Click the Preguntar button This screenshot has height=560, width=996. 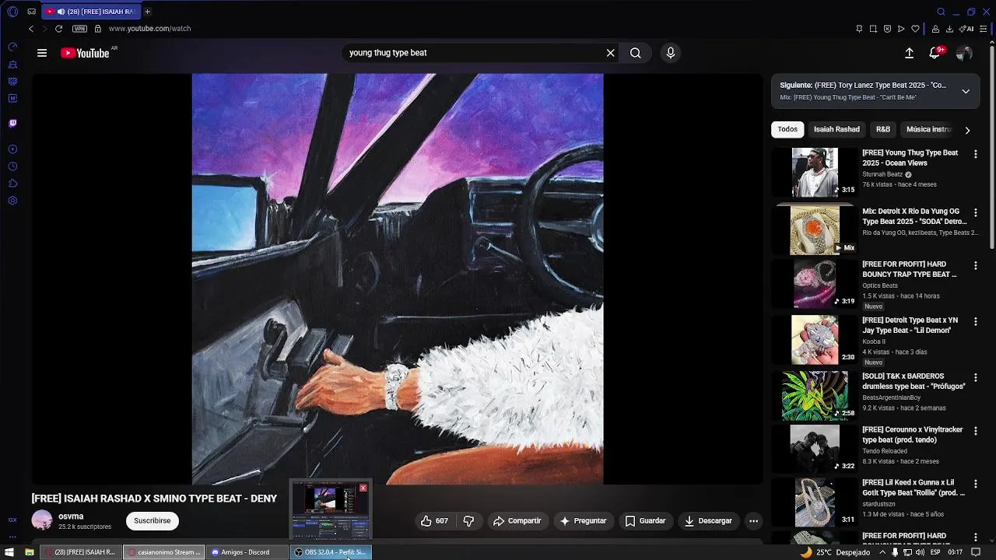[583, 520]
